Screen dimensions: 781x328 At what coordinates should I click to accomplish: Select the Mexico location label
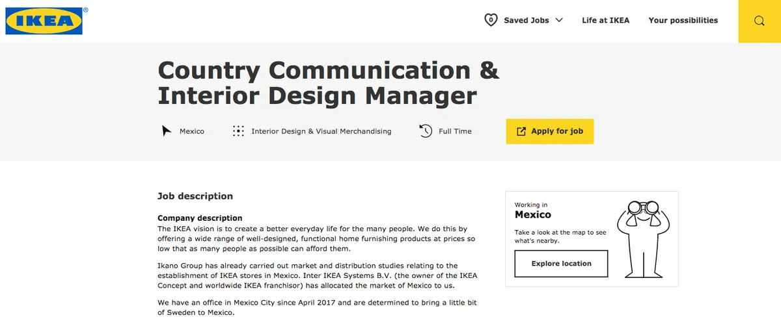[192, 131]
